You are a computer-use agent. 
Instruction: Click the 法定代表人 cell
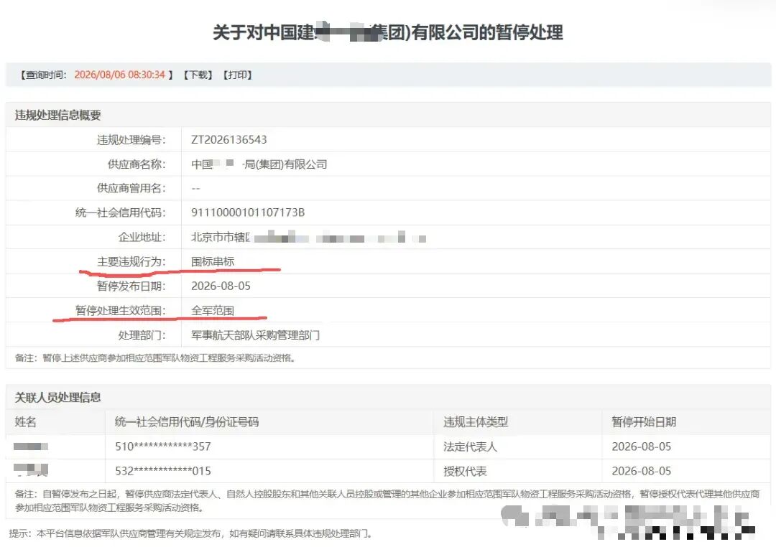click(x=470, y=447)
